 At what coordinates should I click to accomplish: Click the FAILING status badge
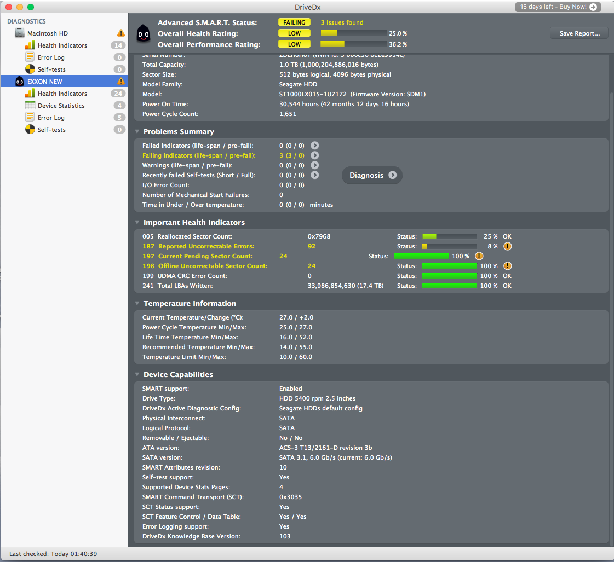294,22
